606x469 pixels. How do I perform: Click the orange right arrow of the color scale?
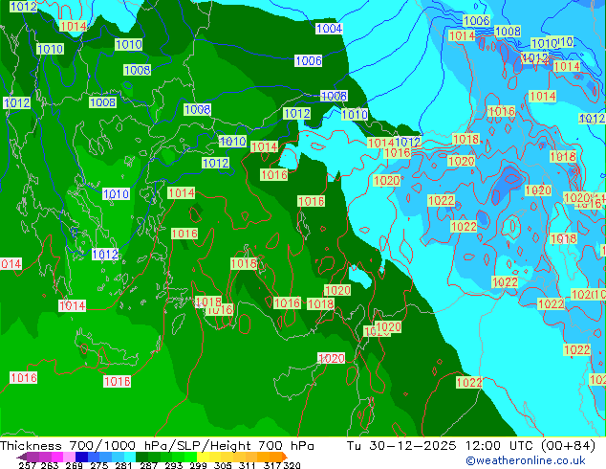285,457
